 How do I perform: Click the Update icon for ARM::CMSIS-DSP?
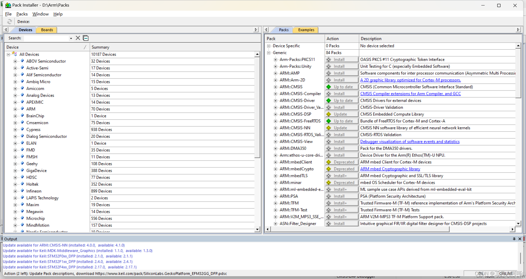[x=329, y=114]
